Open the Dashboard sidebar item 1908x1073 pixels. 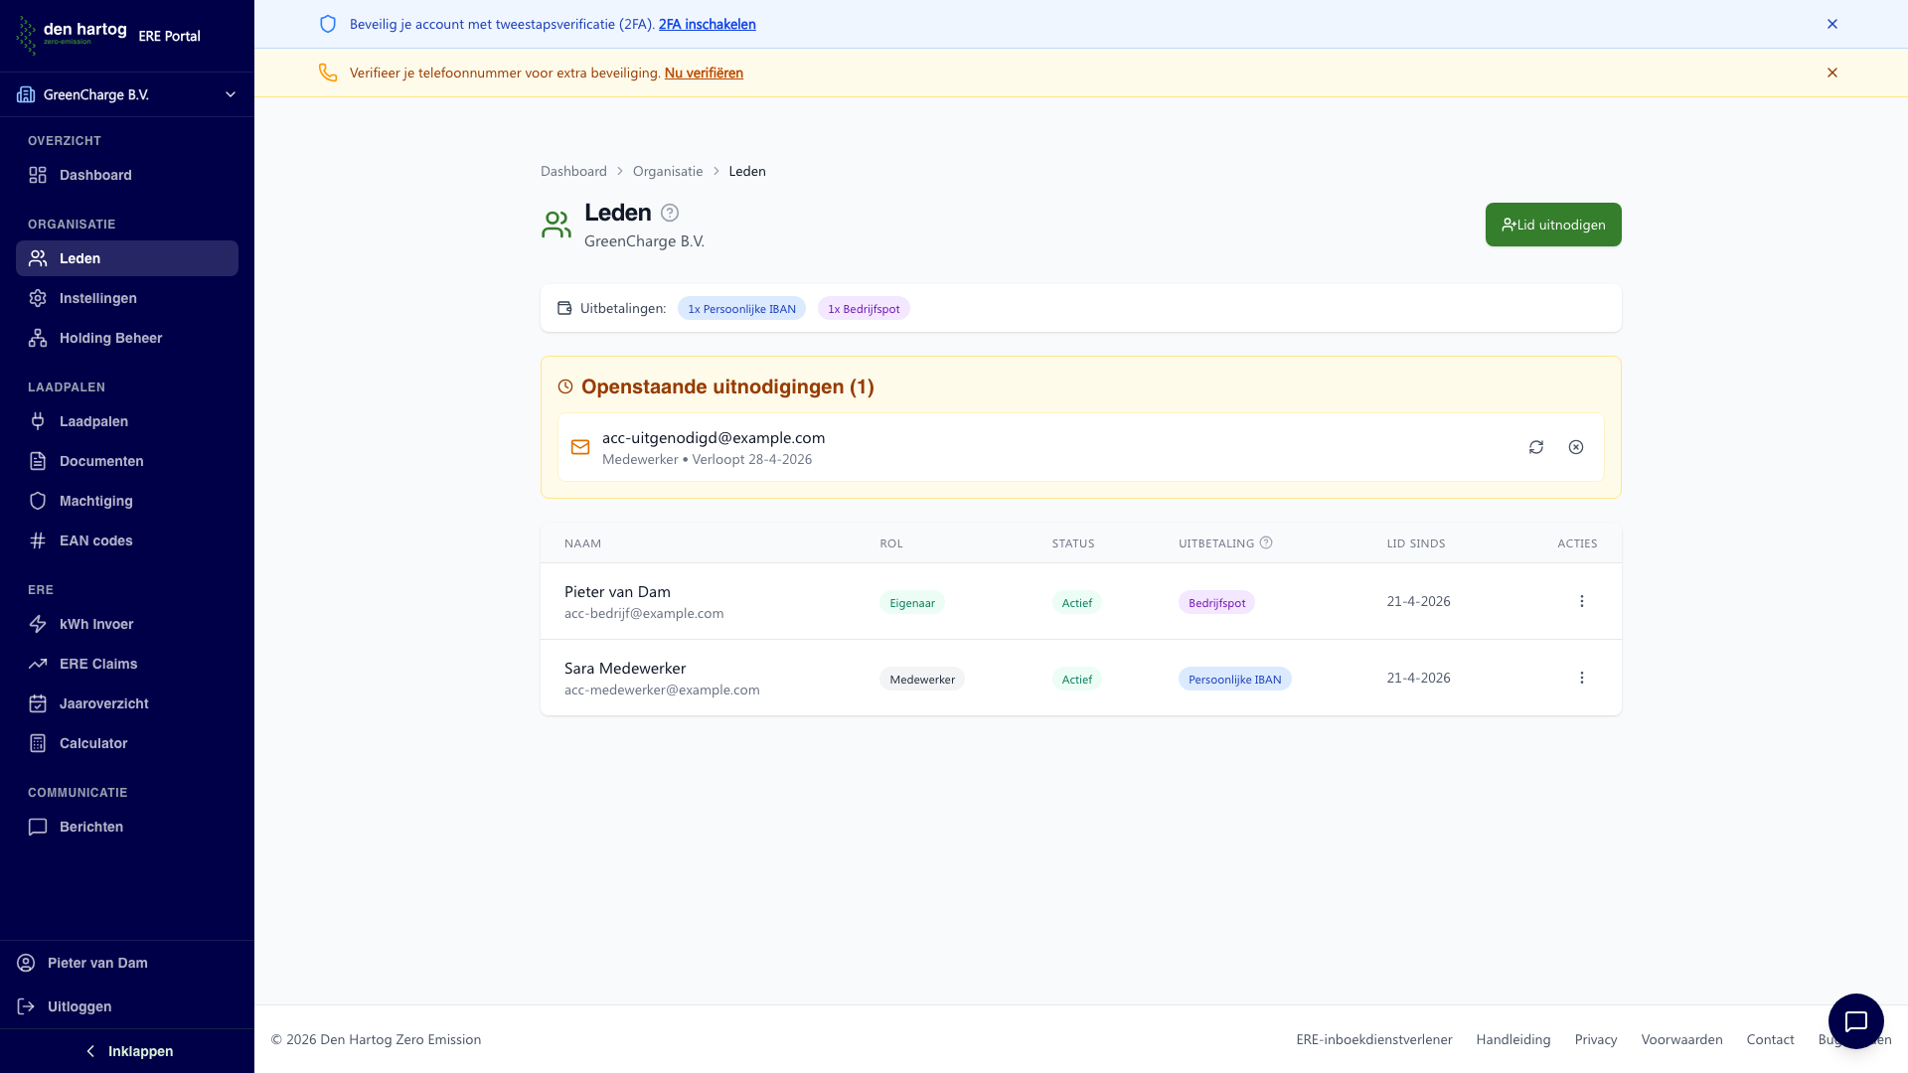[127, 175]
